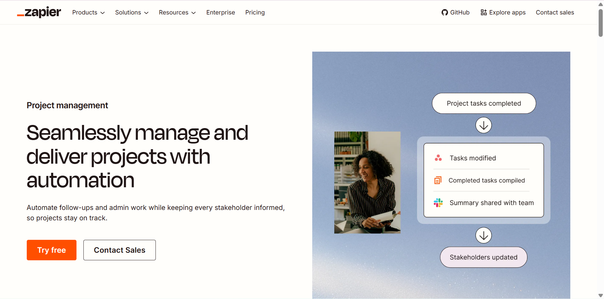Click the Explore apps grid icon
The image size is (604, 299).
click(483, 12)
